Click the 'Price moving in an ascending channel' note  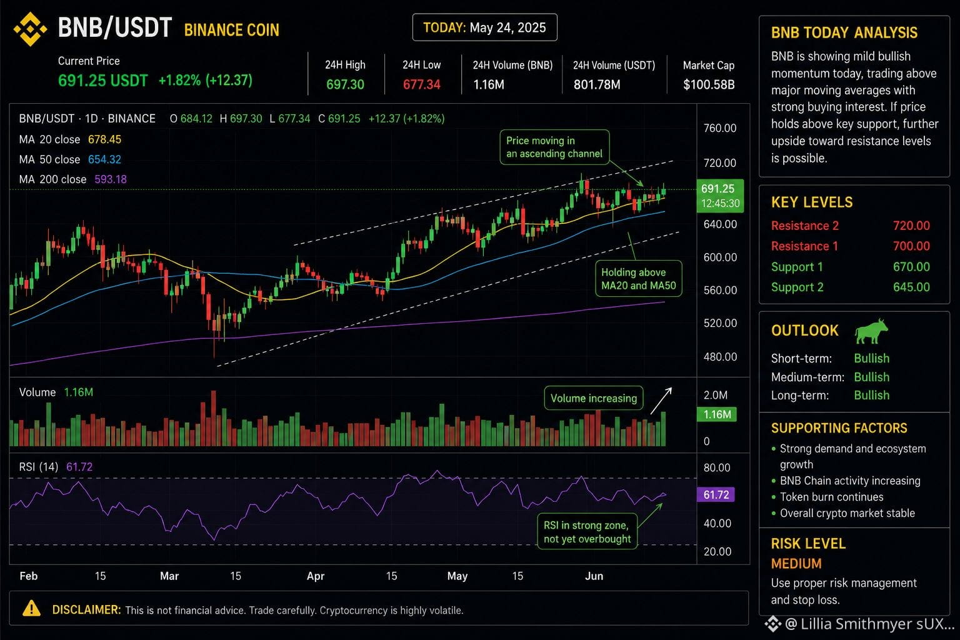[554, 147]
